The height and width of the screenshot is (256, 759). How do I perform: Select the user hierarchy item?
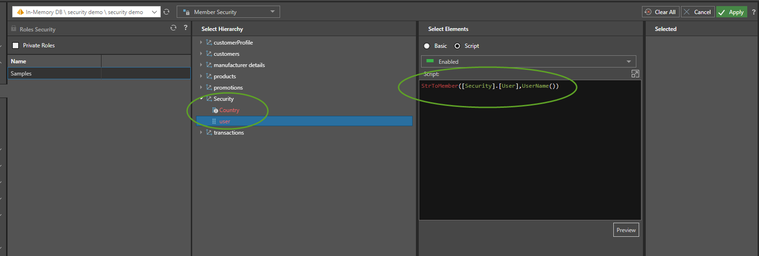point(304,121)
